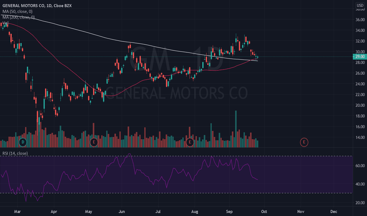The width and height of the screenshot is (367, 216).
Task: Click the 36.00 price axis label
Action: coord(360,20)
